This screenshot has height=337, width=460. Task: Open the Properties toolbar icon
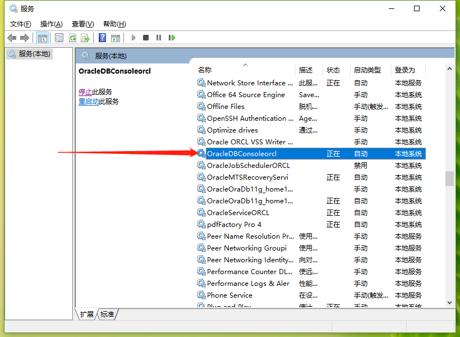click(x=59, y=37)
